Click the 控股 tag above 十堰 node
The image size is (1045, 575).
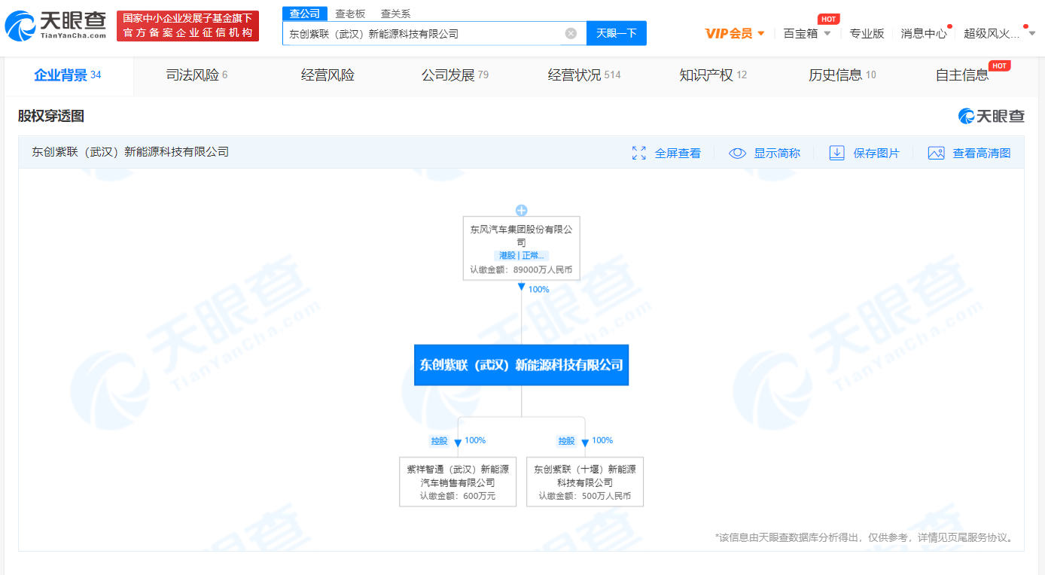click(566, 441)
